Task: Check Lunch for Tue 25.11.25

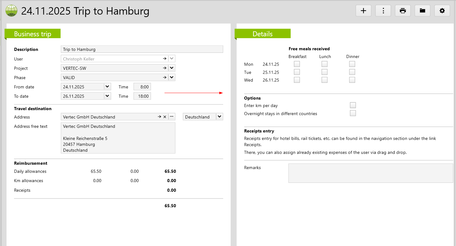Action: (325, 72)
